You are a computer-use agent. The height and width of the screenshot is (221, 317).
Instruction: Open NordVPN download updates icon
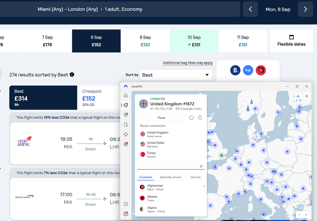(x=298, y=96)
